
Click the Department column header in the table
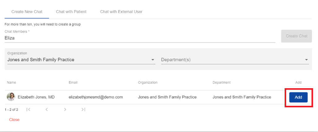pos(222,83)
